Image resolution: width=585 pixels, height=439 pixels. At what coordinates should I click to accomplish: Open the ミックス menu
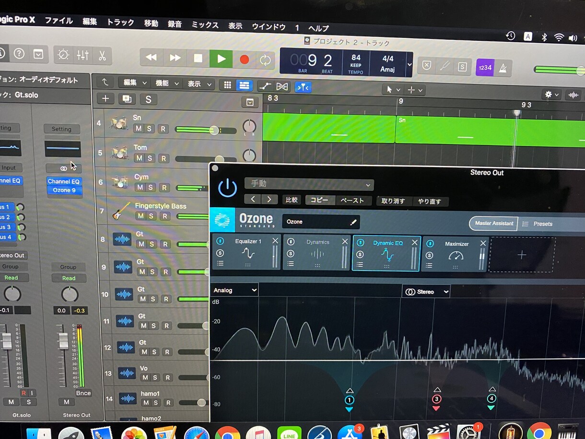pyautogui.click(x=205, y=24)
